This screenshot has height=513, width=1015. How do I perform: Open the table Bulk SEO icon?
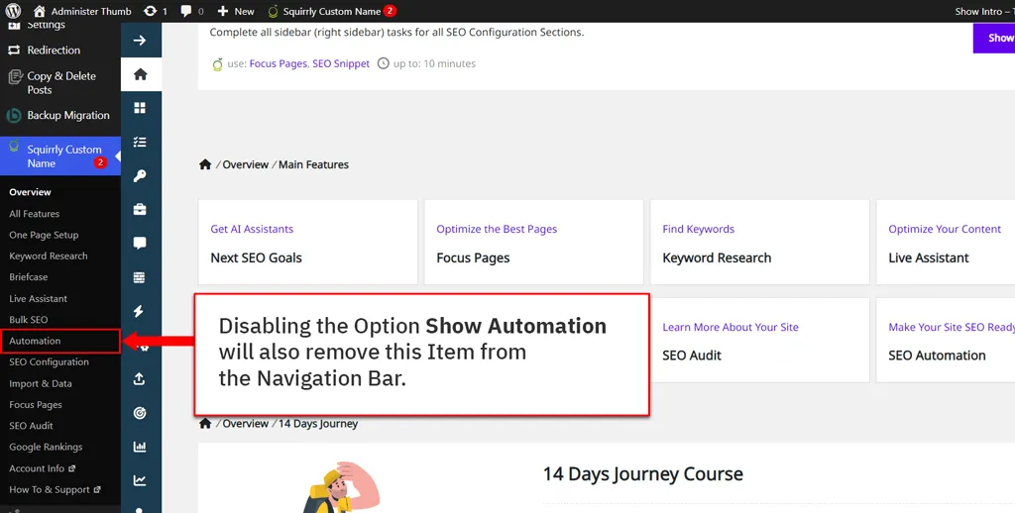(x=140, y=277)
